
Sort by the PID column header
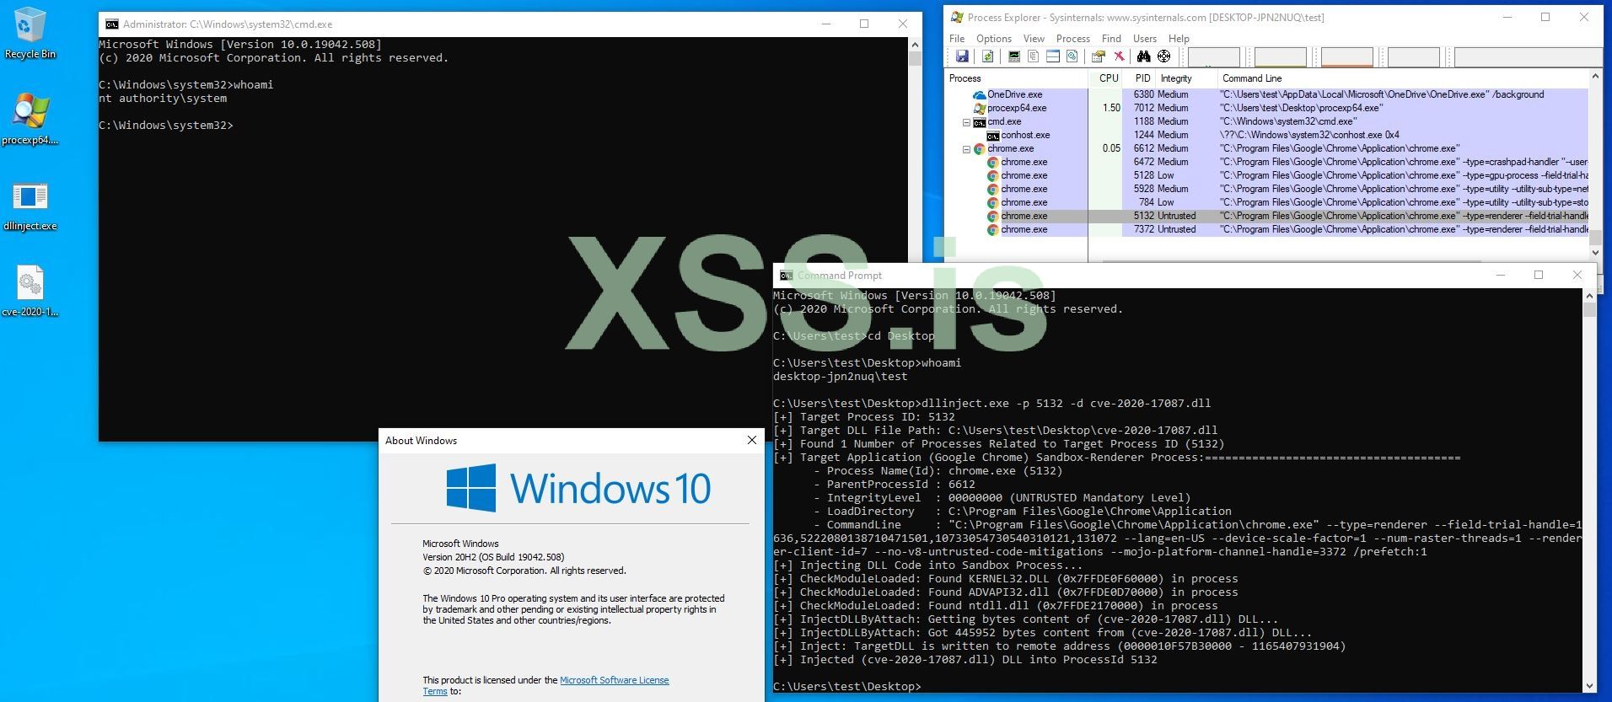[1140, 78]
